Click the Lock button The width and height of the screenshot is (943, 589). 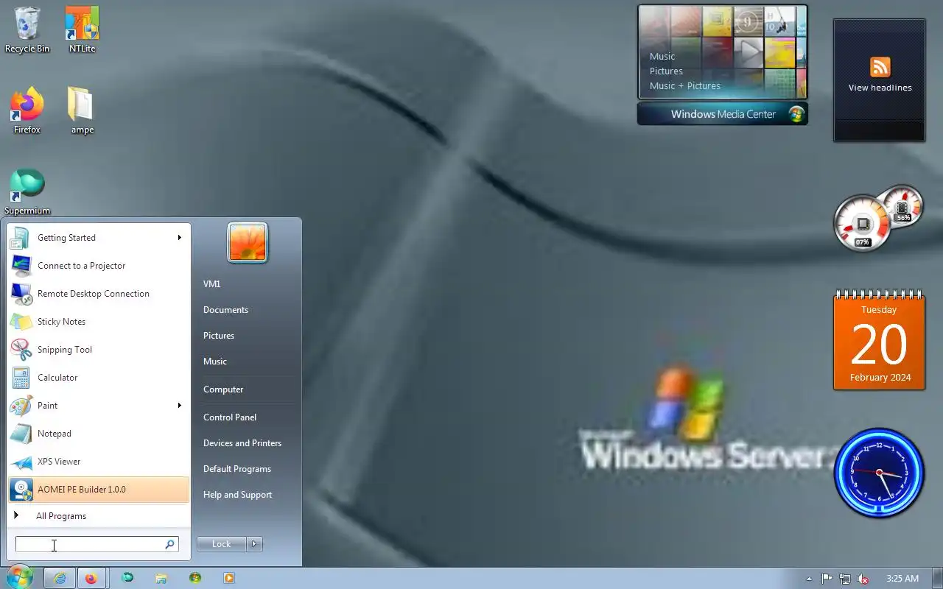[x=222, y=544]
